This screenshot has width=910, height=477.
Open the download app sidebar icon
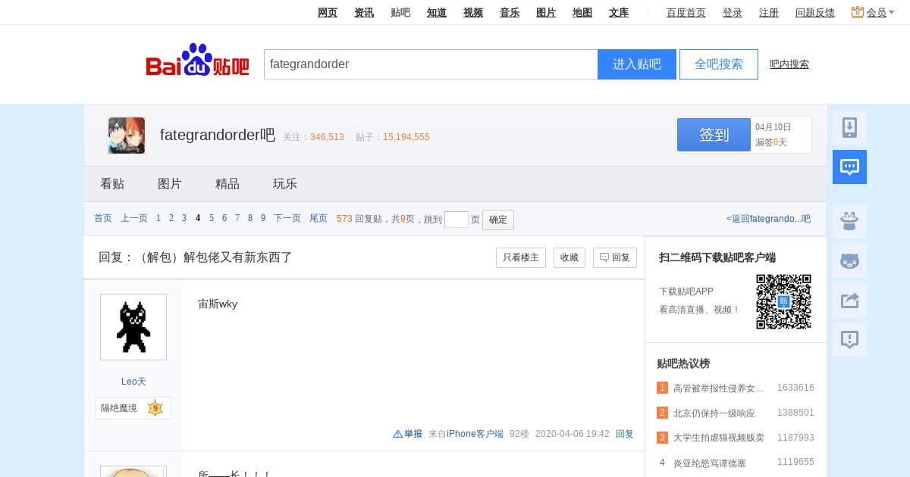pos(849,128)
